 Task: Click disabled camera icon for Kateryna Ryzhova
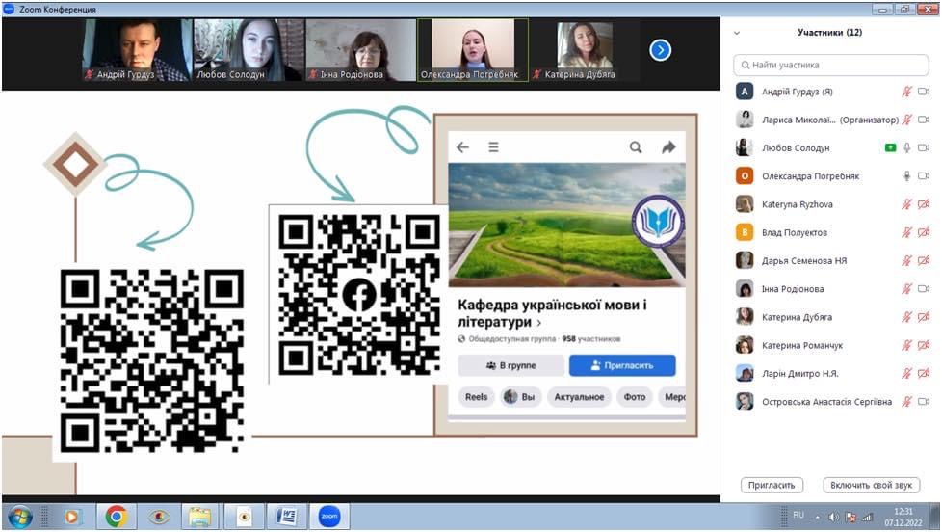924,204
